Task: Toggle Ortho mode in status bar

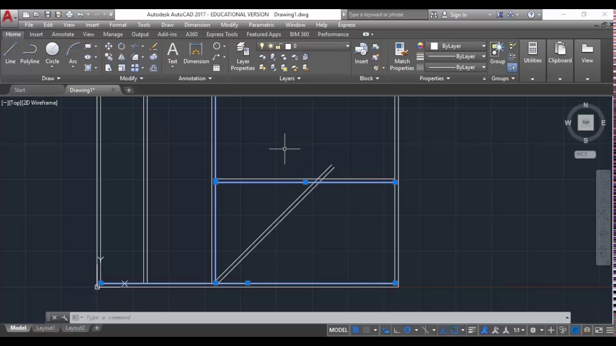Action: (397, 330)
